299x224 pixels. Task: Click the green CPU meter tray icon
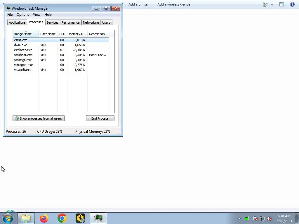point(247,218)
